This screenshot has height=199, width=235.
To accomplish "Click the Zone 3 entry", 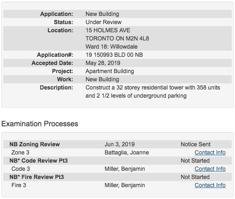I will (x=20, y=152).
